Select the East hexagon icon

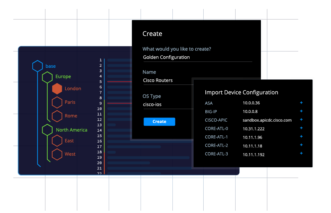point(57,141)
